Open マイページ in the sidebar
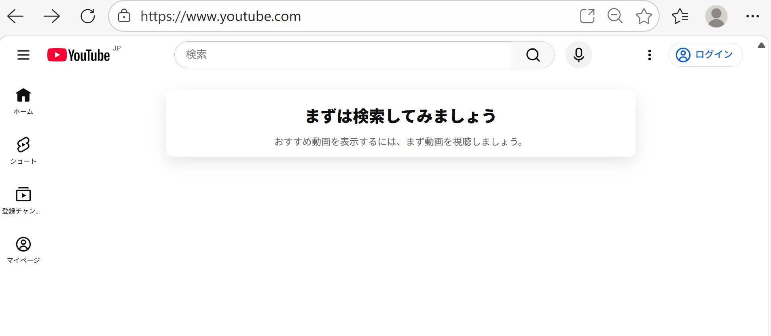The width and height of the screenshot is (771, 336). click(x=23, y=250)
